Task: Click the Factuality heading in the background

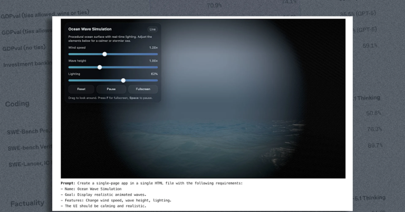Action: tap(27, 203)
